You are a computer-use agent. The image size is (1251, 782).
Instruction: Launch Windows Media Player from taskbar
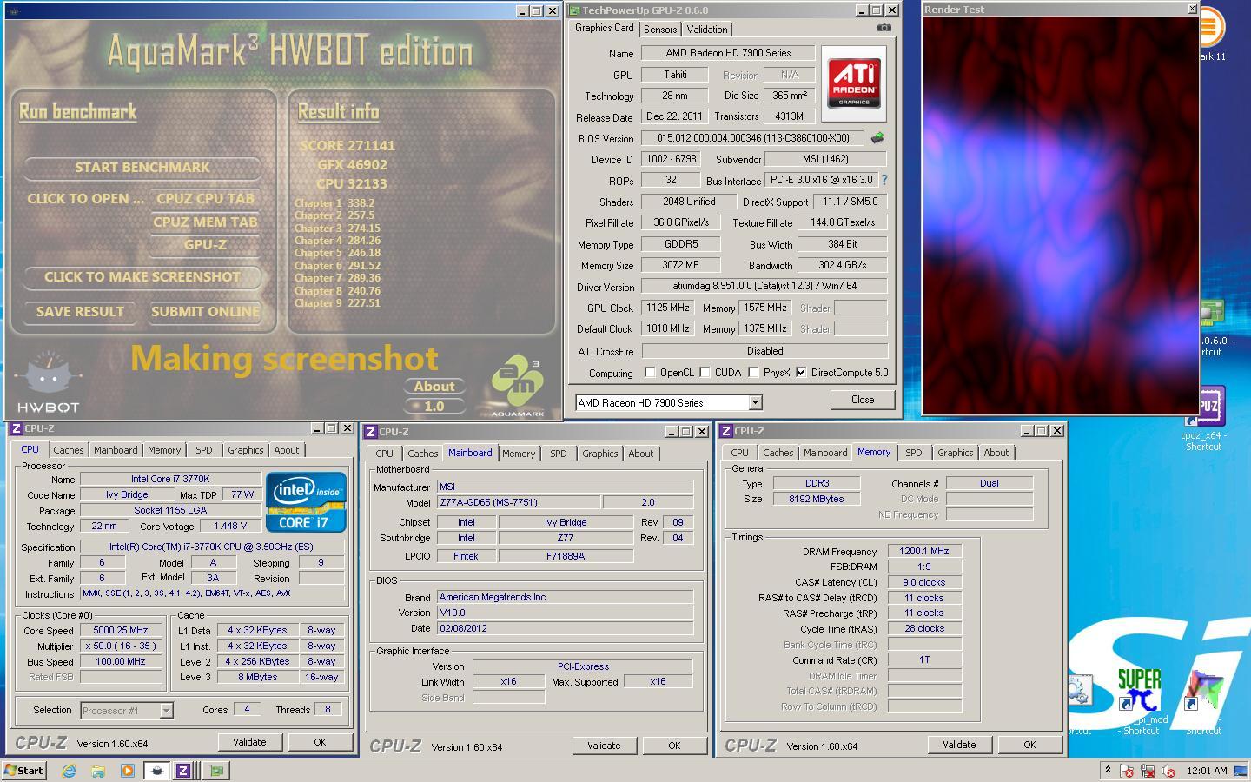[x=128, y=771]
